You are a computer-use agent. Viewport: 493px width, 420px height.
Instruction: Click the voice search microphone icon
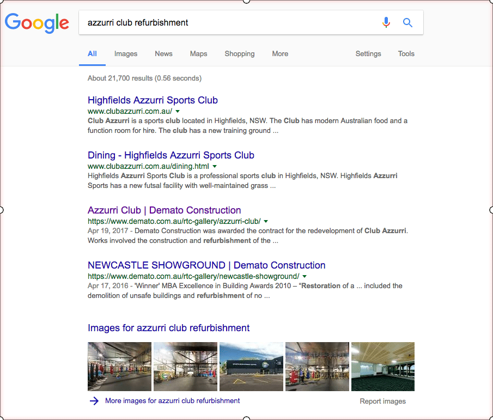click(x=386, y=22)
